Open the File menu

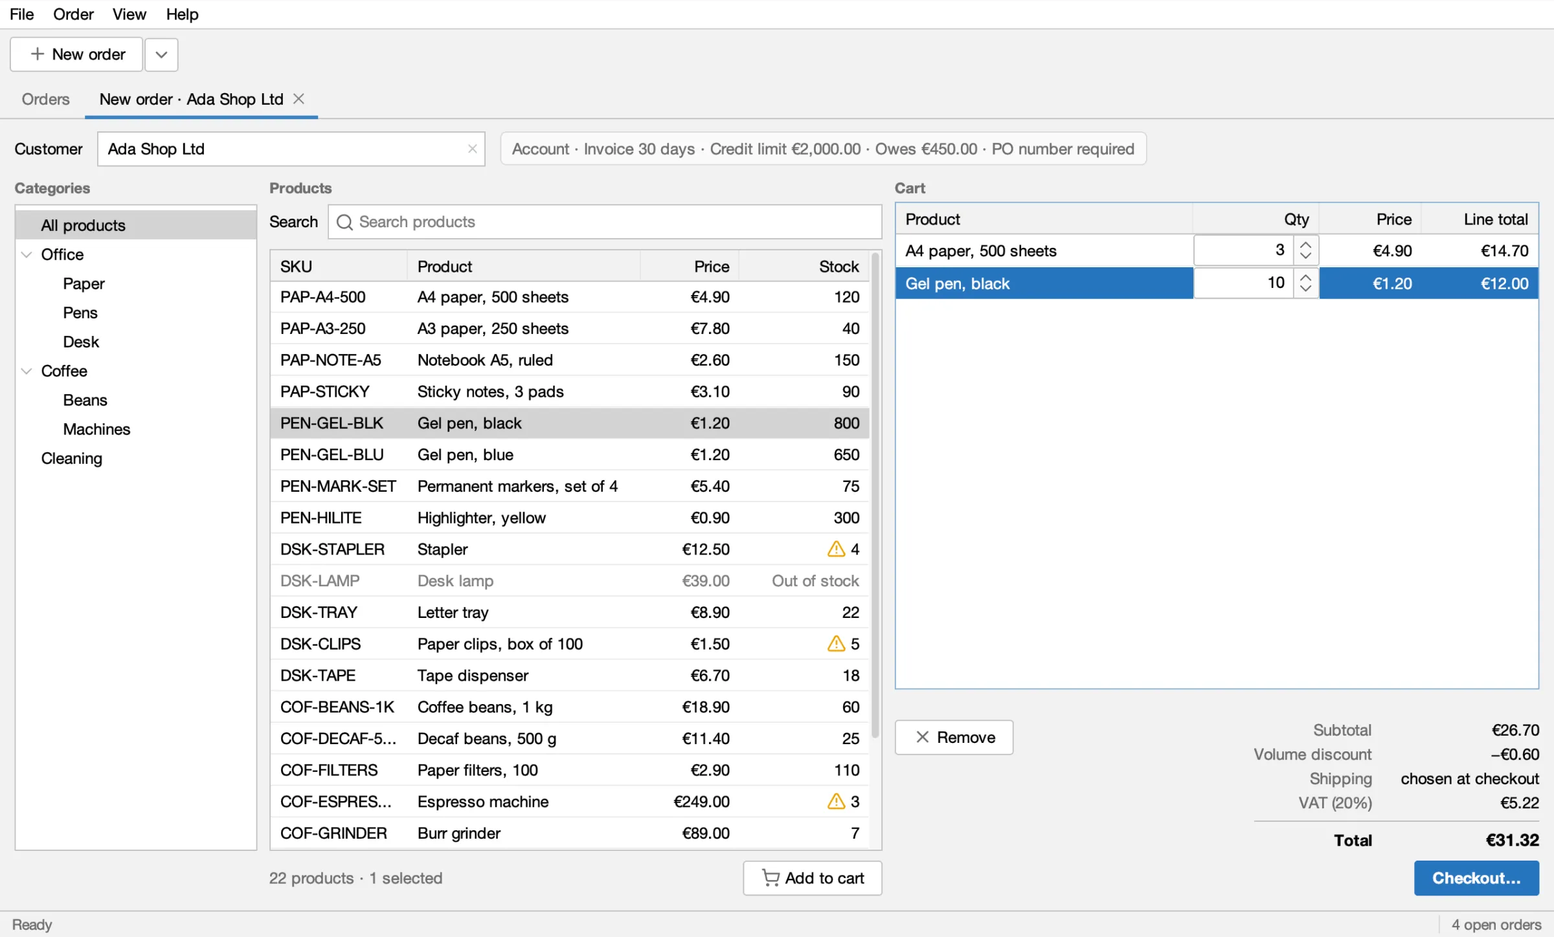(21, 14)
